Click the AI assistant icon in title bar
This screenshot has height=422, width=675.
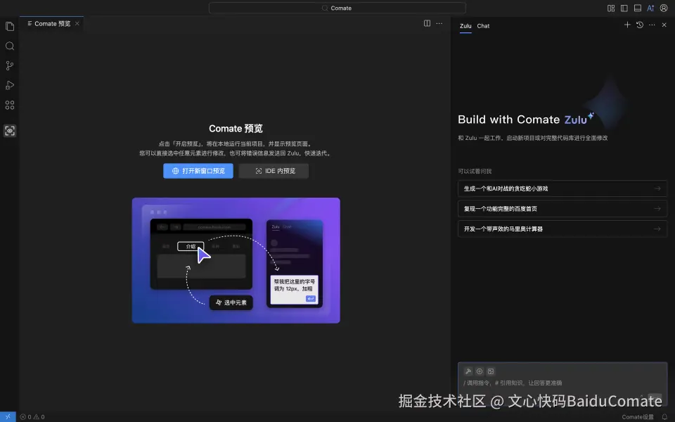[x=650, y=8]
